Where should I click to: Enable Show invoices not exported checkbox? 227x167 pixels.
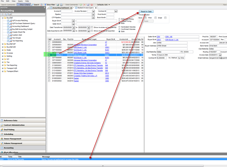tap(91, 31)
